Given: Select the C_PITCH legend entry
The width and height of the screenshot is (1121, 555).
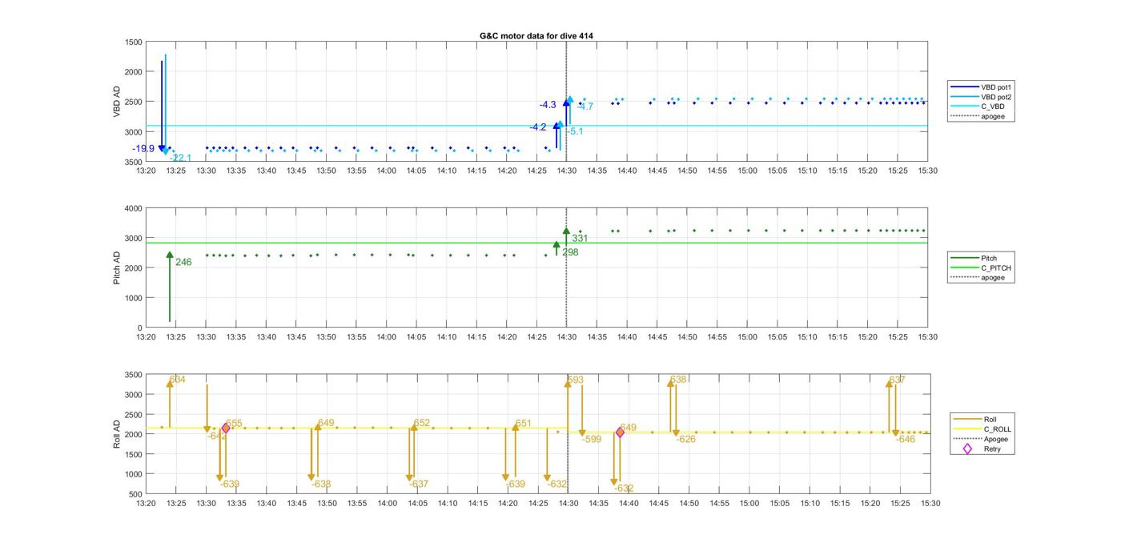Looking at the screenshot, I should [x=981, y=268].
